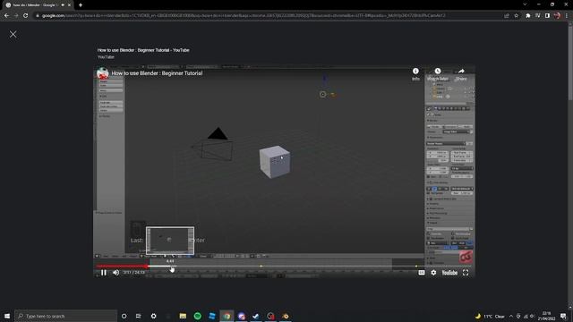This screenshot has height=322, width=573.
Task: Open Settings gear on taskbar
Action: point(153,316)
